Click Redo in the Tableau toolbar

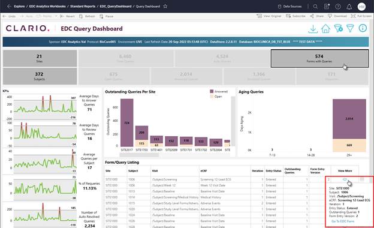point(26,16)
